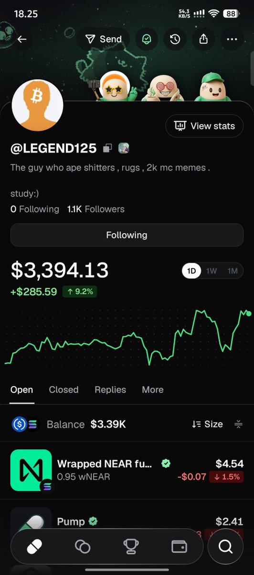Copy username with the copy icon
This screenshot has height=575, width=254.
pyautogui.click(x=108, y=149)
